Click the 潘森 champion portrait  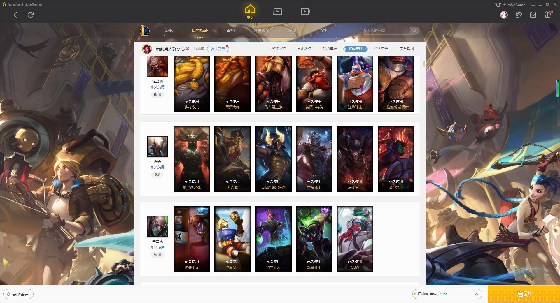click(x=157, y=146)
